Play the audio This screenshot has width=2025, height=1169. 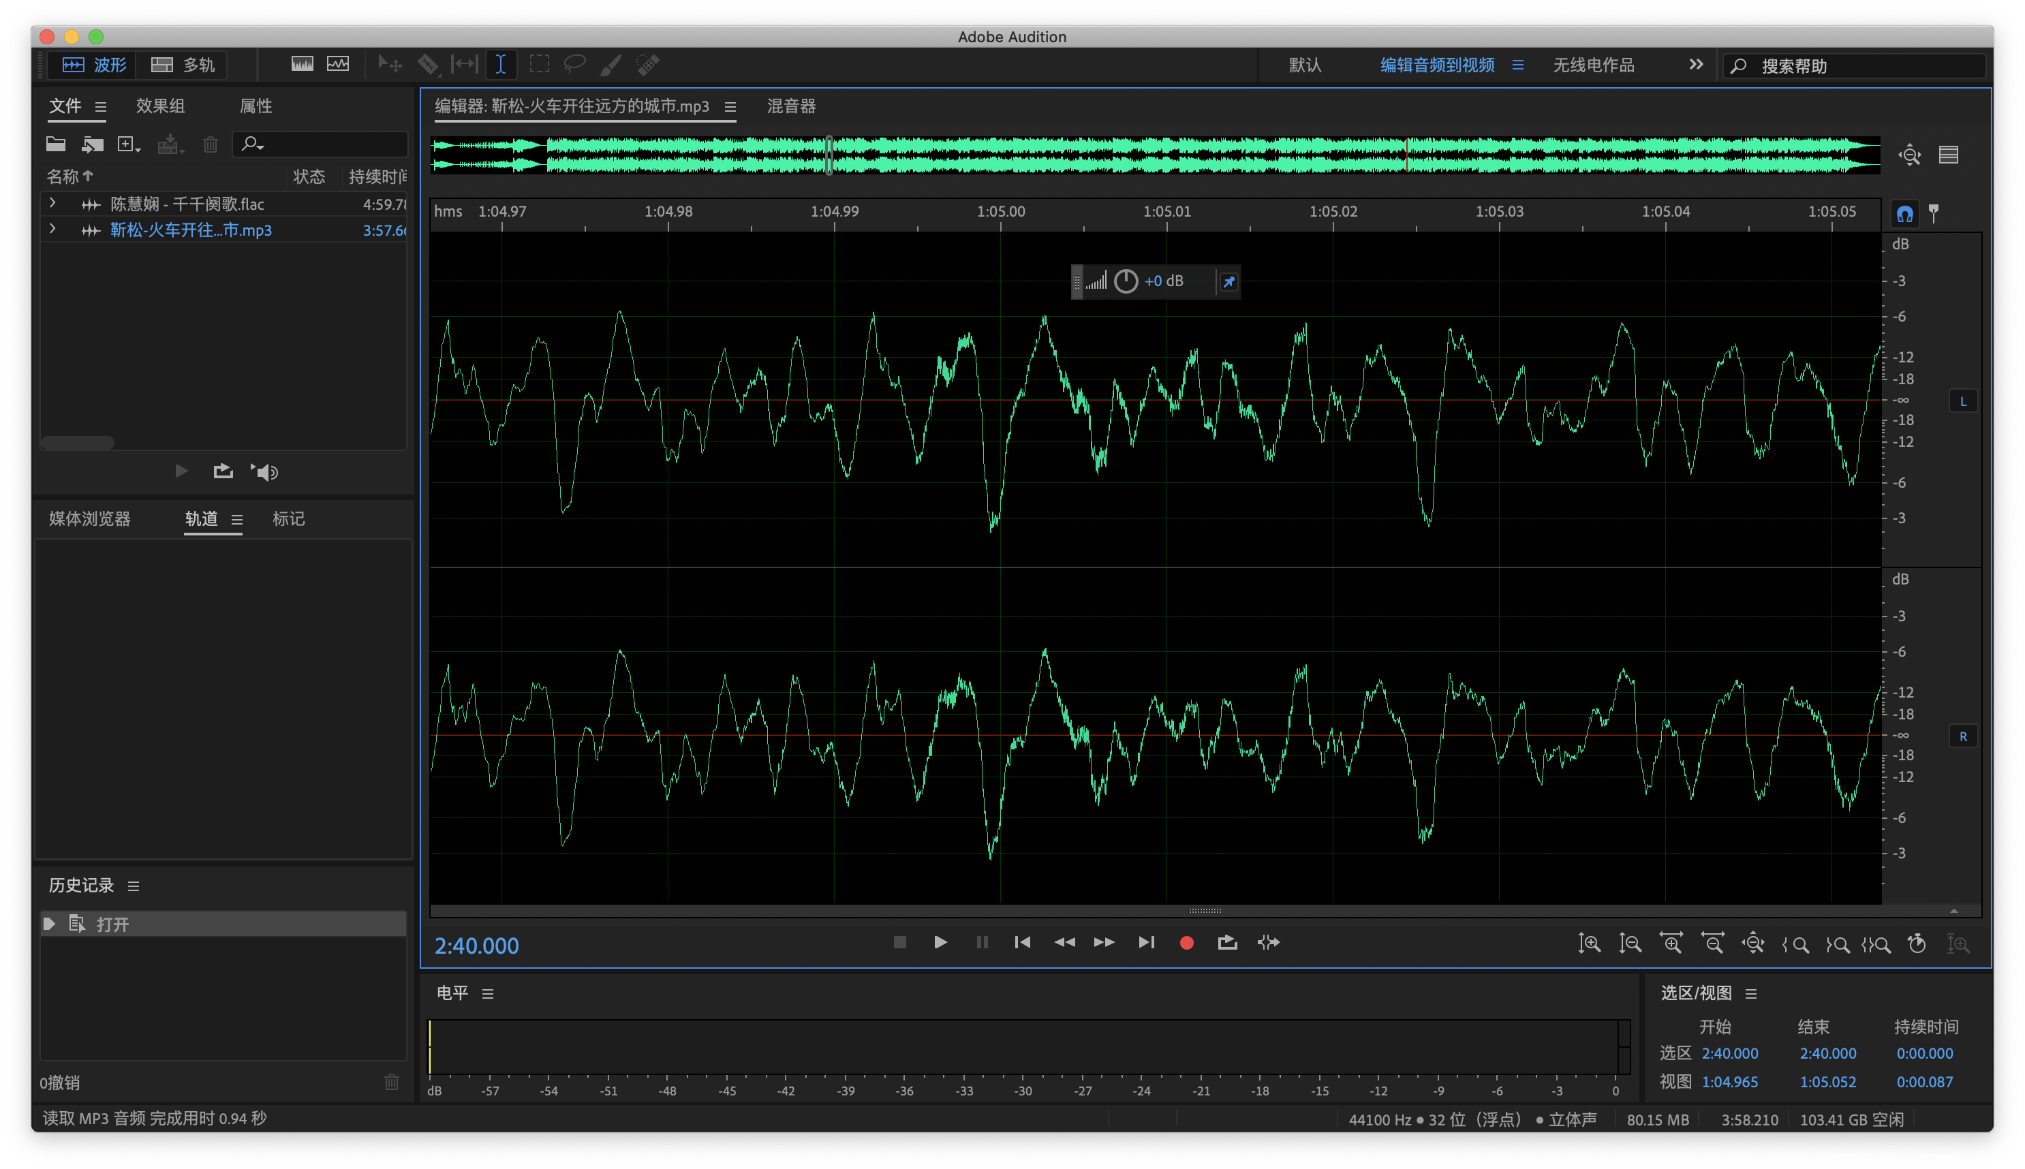[x=940, y=943]
